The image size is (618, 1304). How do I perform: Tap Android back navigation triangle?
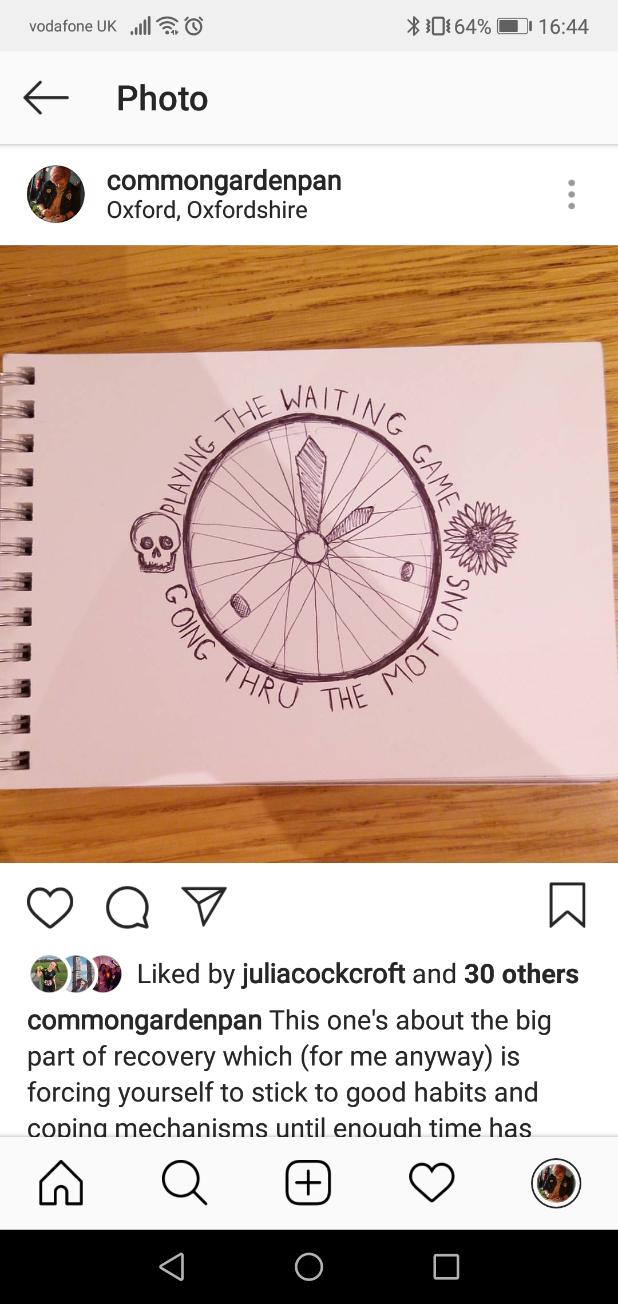[x=172, y=1267]
